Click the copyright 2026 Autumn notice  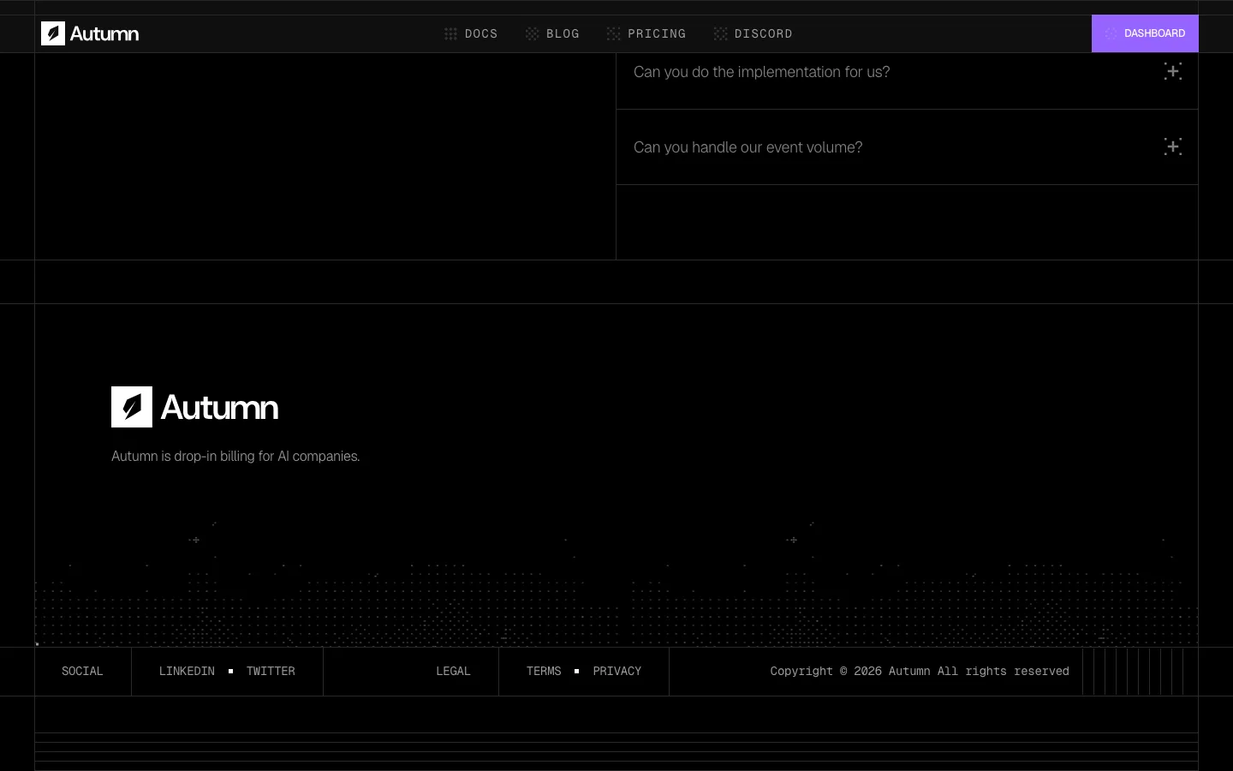tap(920, 671)
